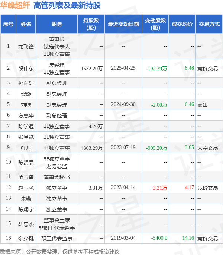Click 竞价交易 in 余少挺's row
The image size is (223, 255).
pyautogui.click(x=208, y=239)
